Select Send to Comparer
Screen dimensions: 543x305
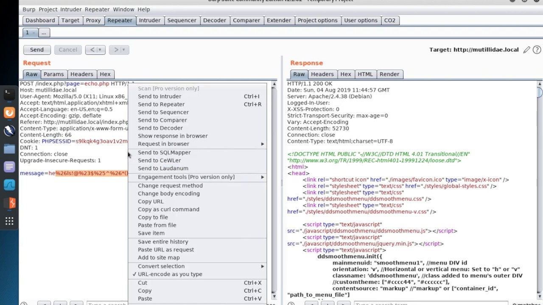click(x=198, y=120)
